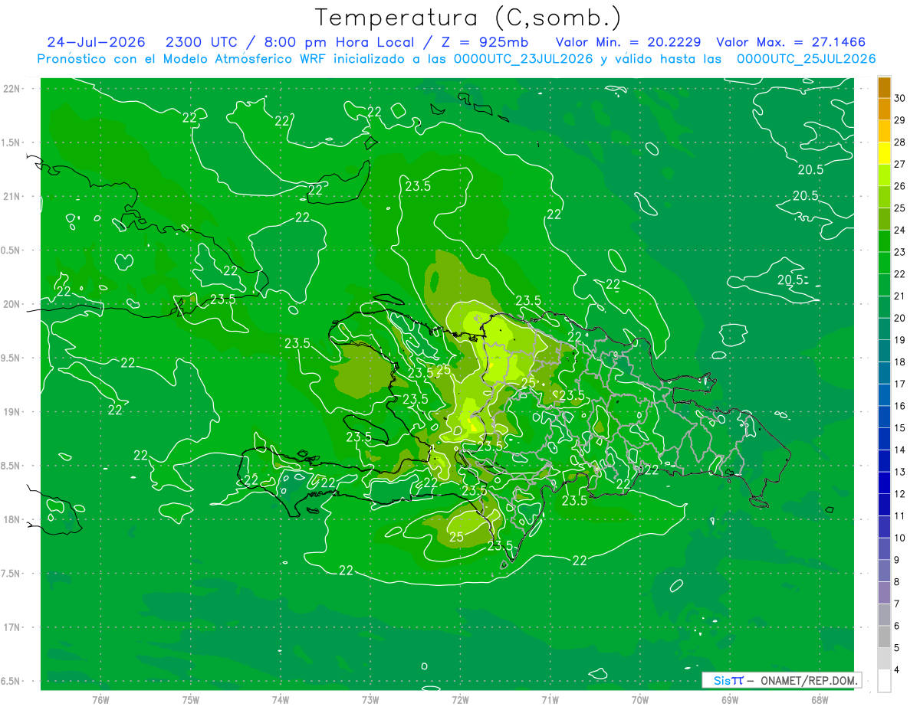This screenshot has width=920, height=710.
Task: Click the "68W" longitude axis label
Action: coord(819,699)
